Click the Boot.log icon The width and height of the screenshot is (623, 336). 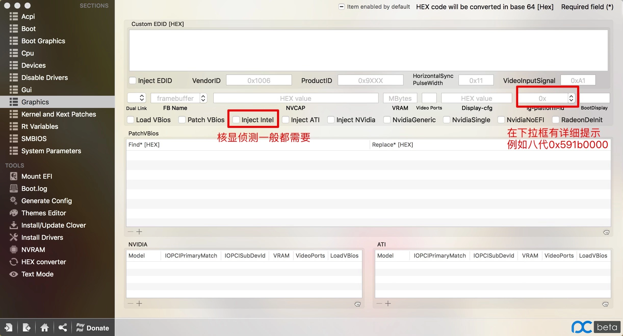pyautogui.click(x=14, y=188)
